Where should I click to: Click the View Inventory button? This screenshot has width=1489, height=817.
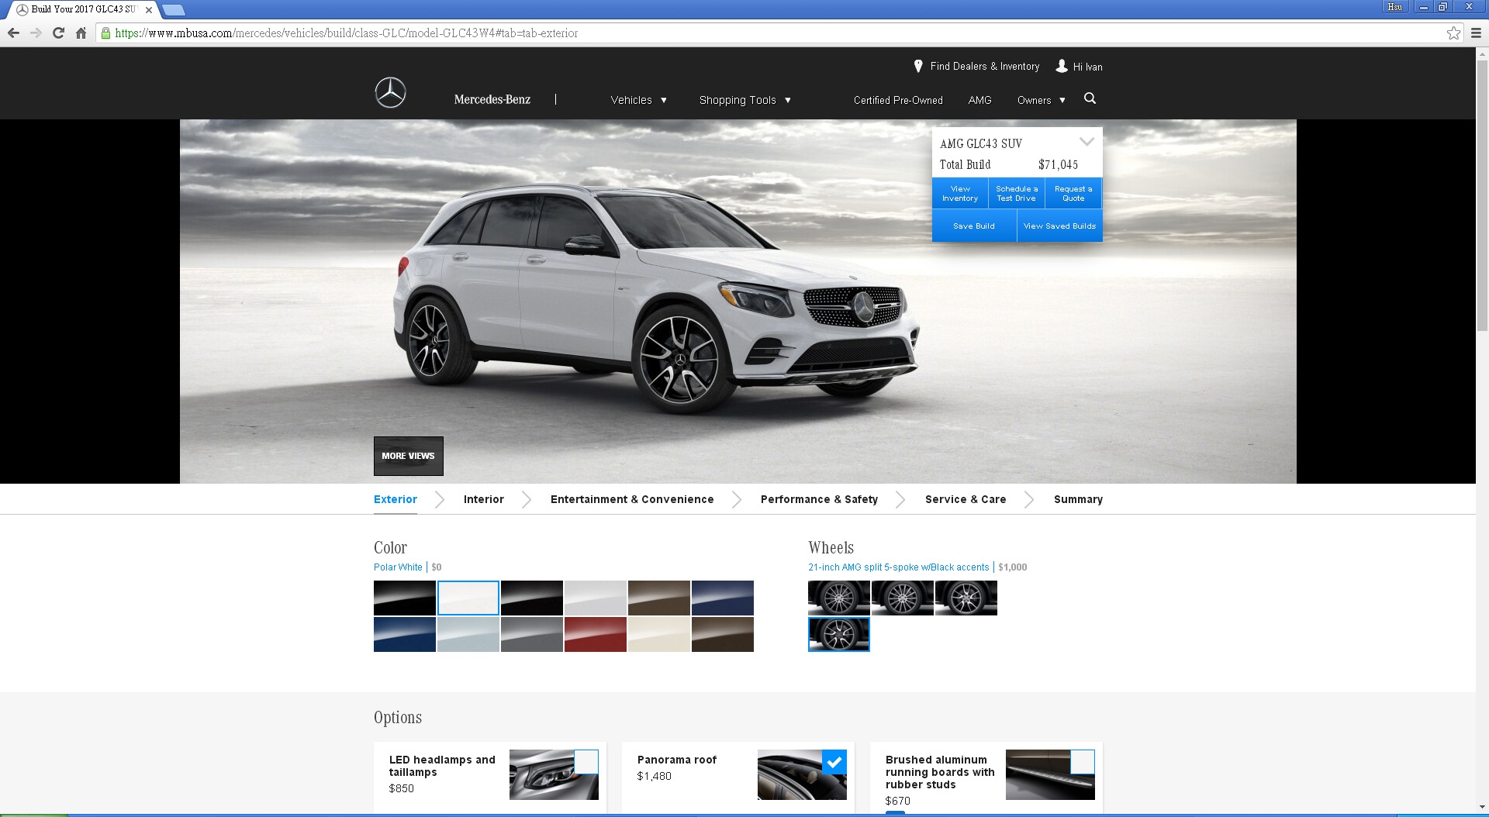click(960, 194)
